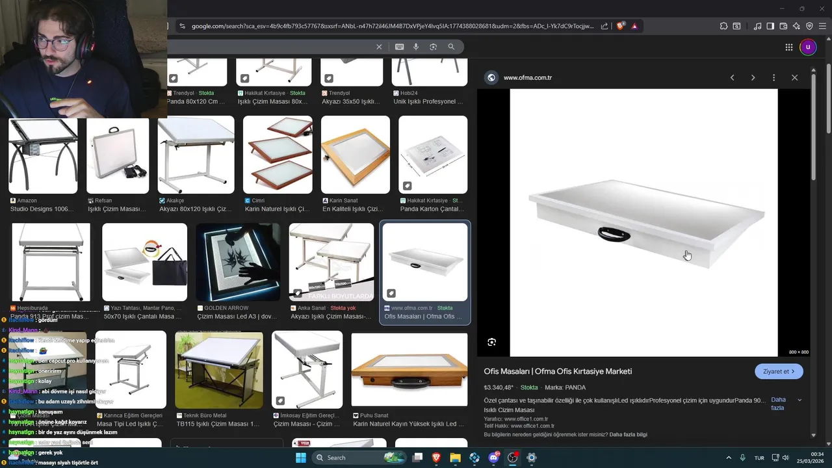The image size is (832, 468).
Task: Open Discord from the taskbar
Action: tap(493, 458)
